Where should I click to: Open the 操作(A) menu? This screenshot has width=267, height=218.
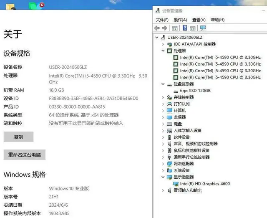coord(180,20)
